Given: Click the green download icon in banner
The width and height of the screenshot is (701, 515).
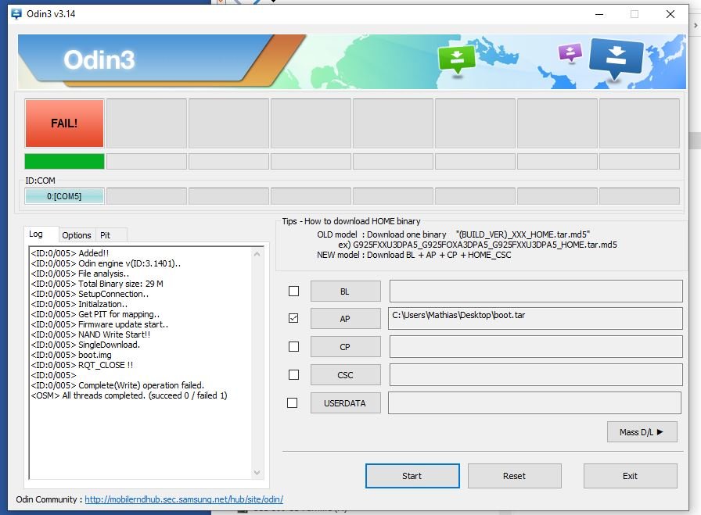Looking at the screenshot, I should point(456,59).
